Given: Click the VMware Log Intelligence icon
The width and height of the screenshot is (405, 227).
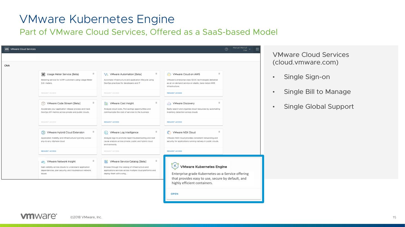Looking at the screenshot, I should (106, 133).
